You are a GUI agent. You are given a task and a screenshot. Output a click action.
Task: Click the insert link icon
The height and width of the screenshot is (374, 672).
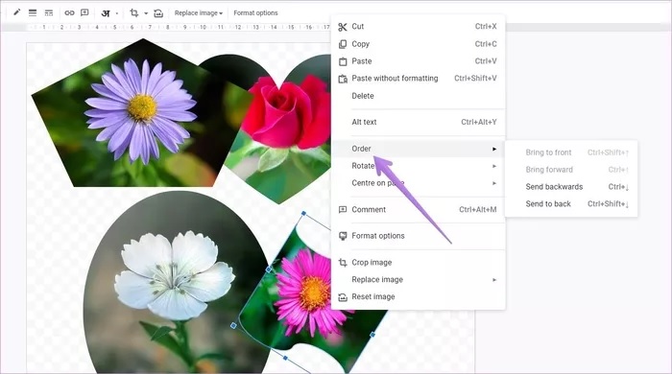point(69,12)
